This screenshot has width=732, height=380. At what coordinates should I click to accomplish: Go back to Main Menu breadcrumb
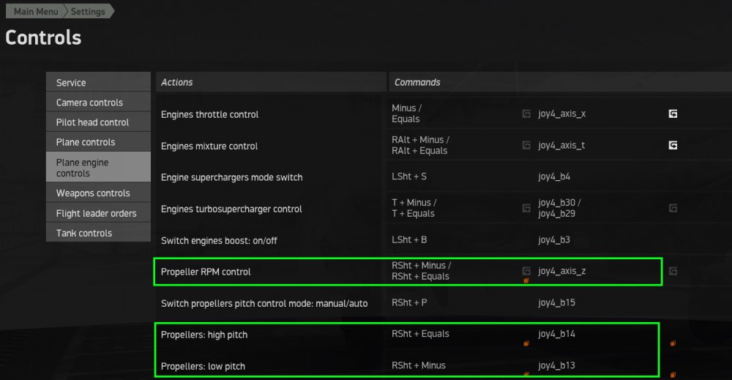pos(36,12)
